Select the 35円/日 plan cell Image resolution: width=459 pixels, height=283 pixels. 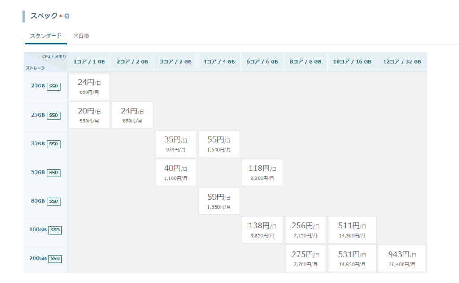[x=175, y=144]
